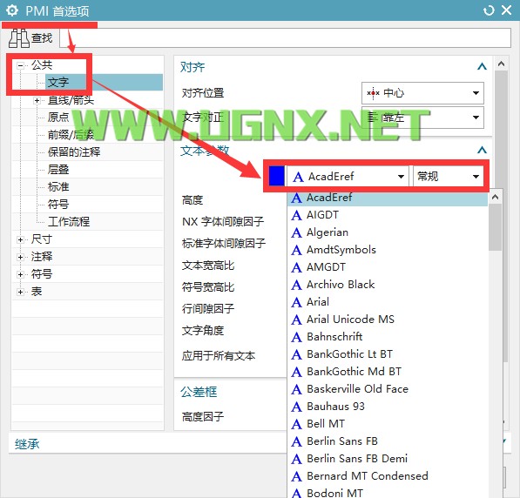Expand the 尺寸 tree node

pyautogui.click(x=21, y=239)
